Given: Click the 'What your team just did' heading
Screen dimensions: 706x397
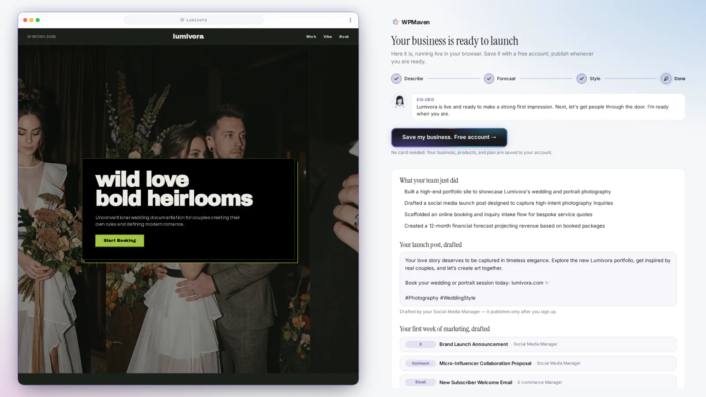Looking at the screenshot, I should click(429, 180).
